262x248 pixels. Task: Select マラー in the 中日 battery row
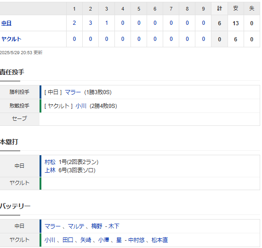tap(52, 226)
